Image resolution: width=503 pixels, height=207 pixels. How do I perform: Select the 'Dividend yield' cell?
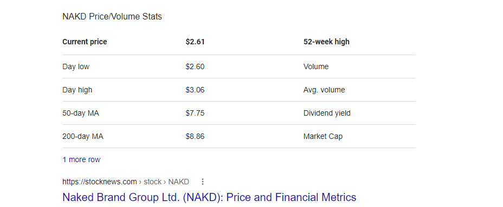point(327,113)
